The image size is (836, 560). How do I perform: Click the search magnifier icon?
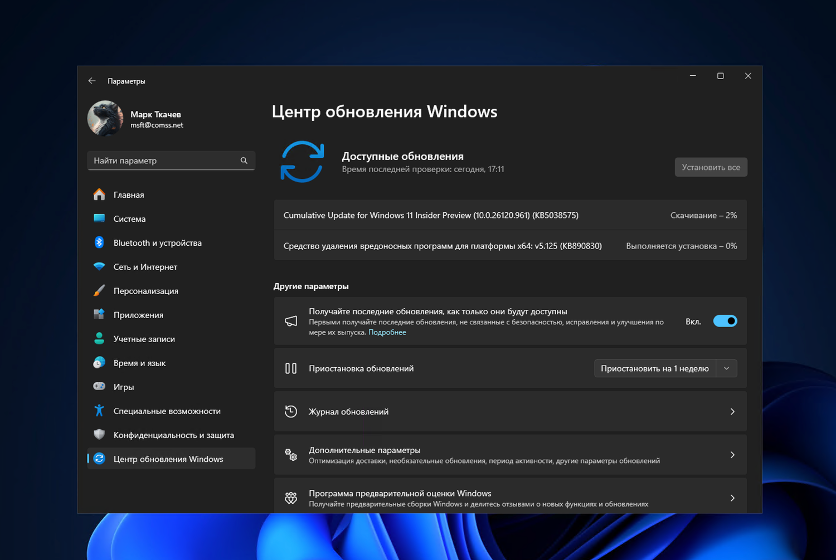pyautogui.click(x=244, y=160)
